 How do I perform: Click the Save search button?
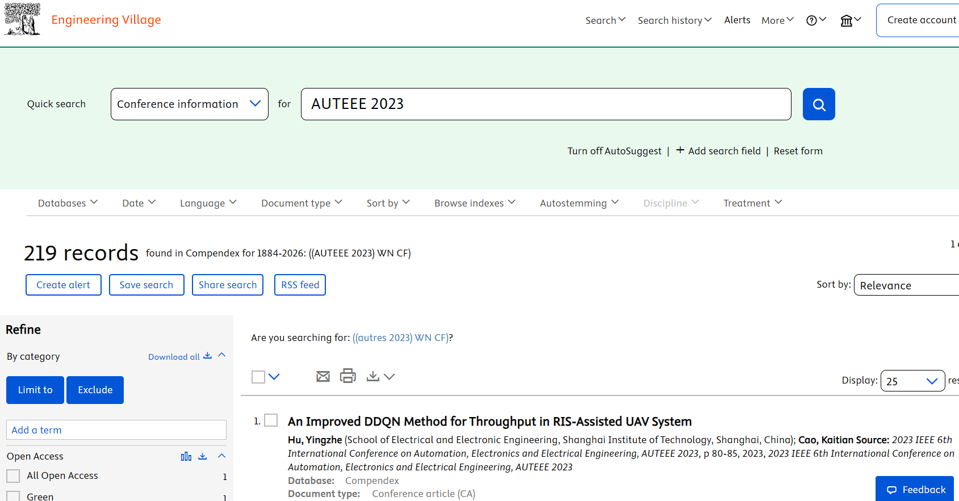(146, 285)
